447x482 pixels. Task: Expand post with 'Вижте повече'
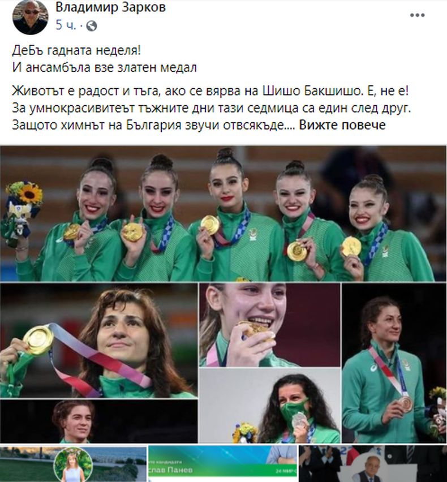pos(342,125)
